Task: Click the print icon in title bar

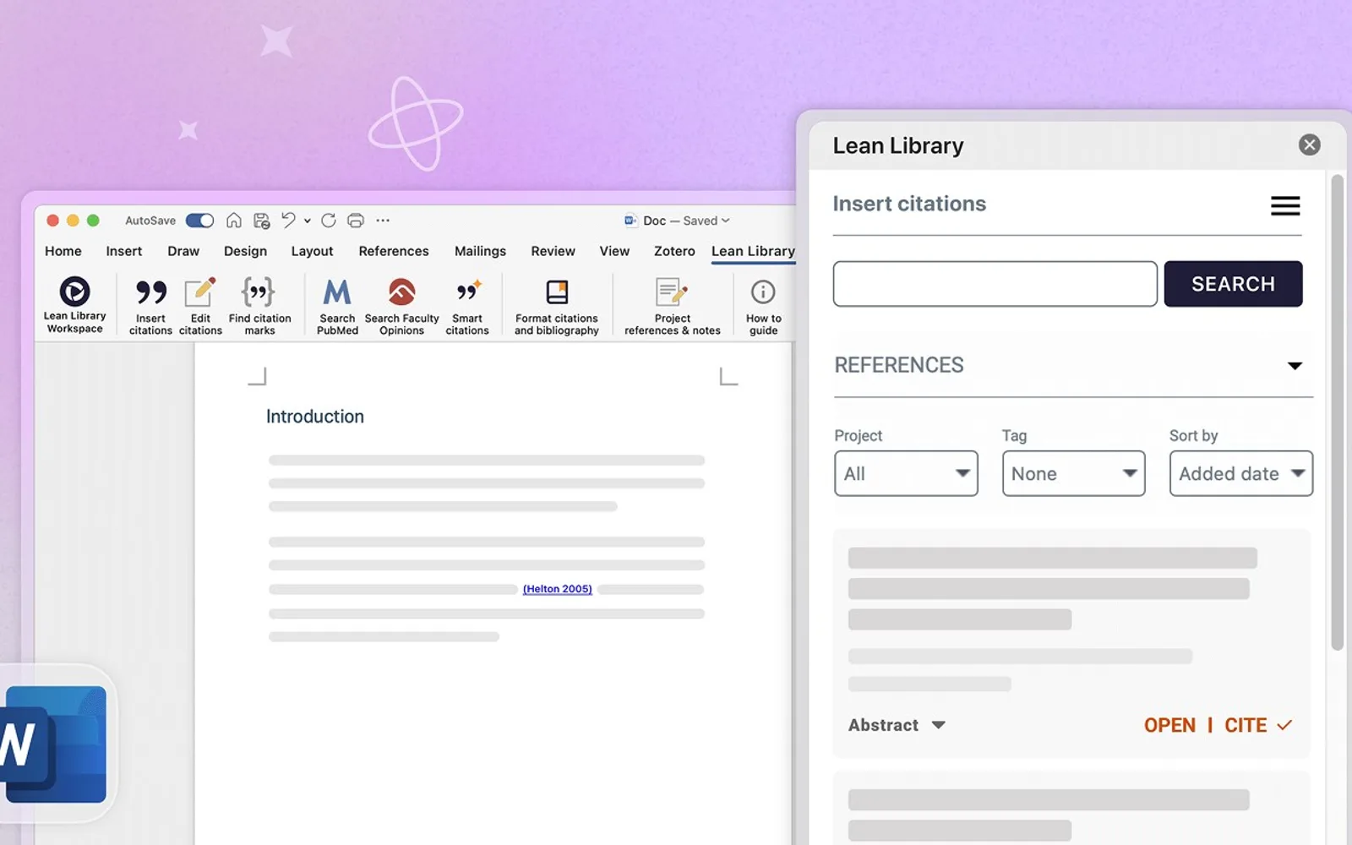Action: pyautogui.click(x=356, y=221)
